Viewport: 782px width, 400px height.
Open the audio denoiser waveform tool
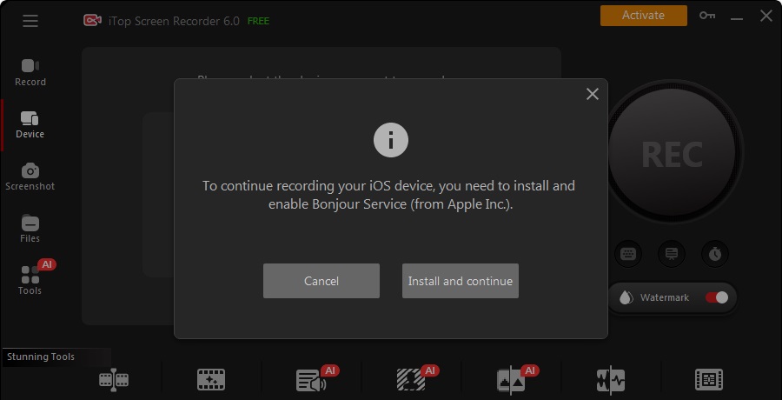pos(611,380)
